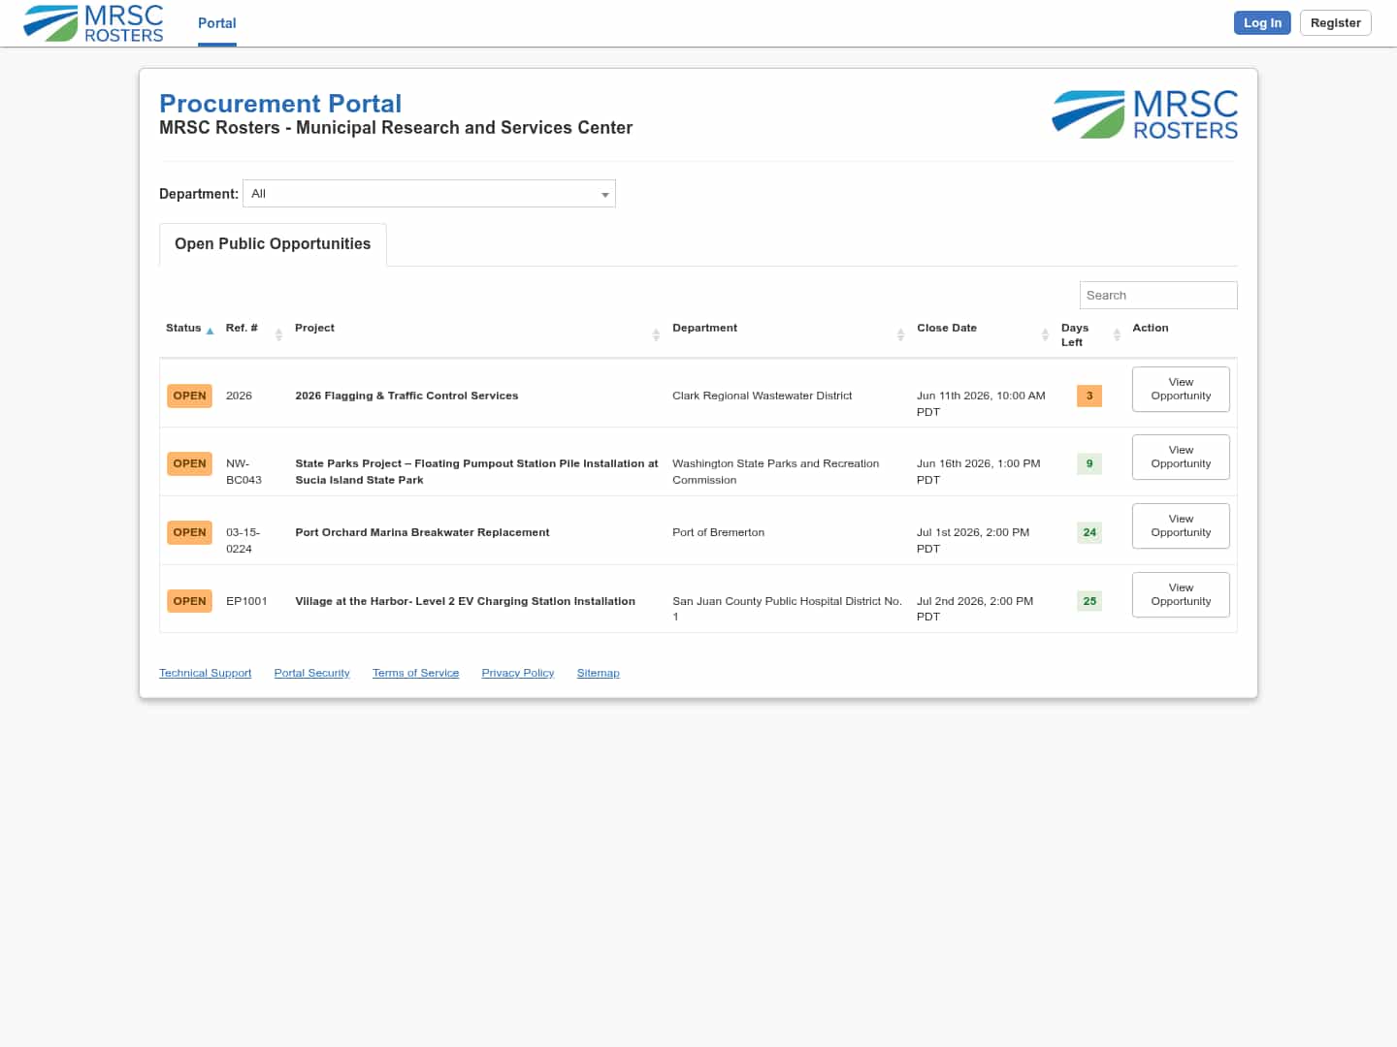Screen dimensions: 1397x1047
Task: Click the days left badge showing 24
Action: click(x=1089, y=532)
